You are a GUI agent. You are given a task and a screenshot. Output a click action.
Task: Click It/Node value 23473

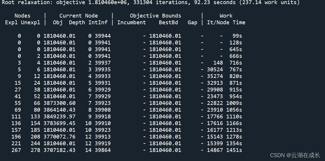(x=215, y=96)
